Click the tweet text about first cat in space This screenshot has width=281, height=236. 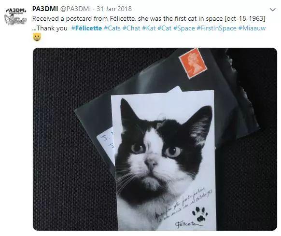coord(149,18)
